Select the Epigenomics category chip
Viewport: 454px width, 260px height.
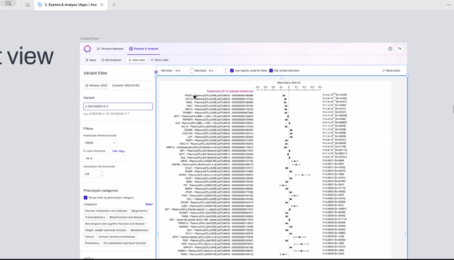(140, 211)
